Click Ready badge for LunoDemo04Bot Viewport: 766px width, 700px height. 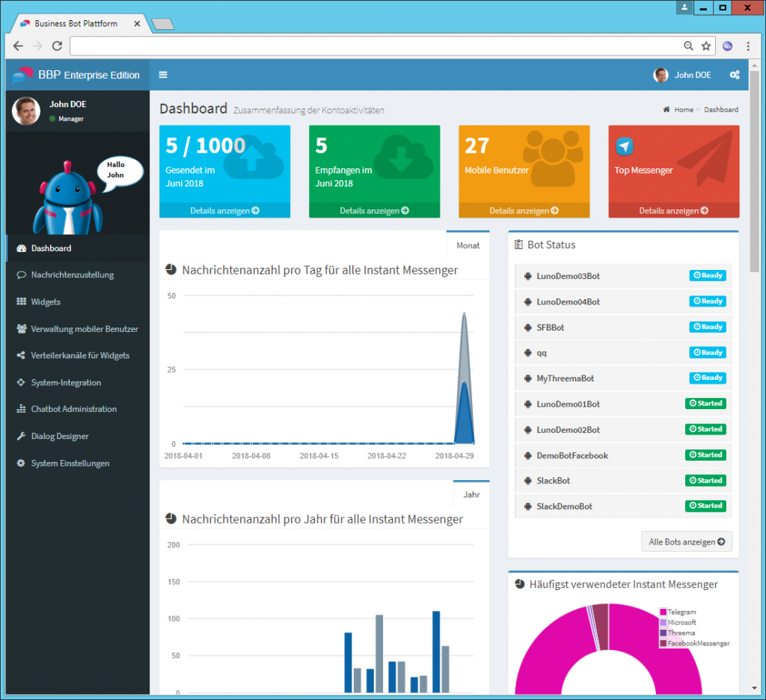coord(708,301)
